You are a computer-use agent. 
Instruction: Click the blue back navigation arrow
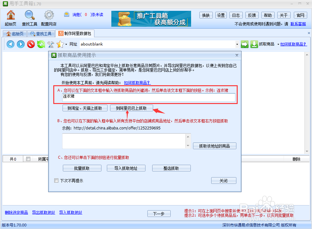coord(10,44)
